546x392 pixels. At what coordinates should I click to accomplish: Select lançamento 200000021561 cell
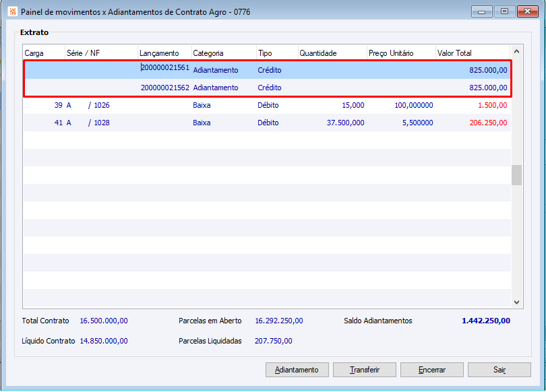pyautogui.click(x=165, y=67)
